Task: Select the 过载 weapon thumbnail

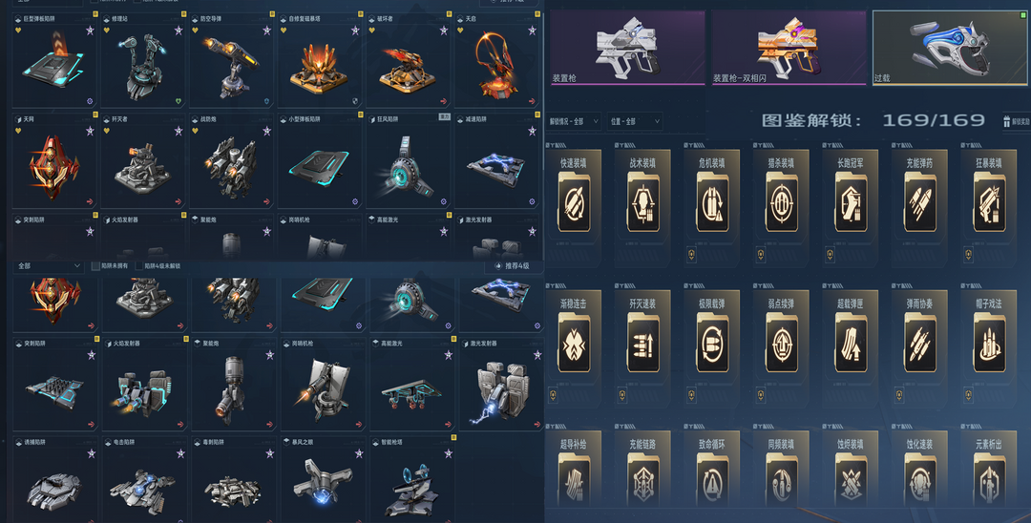Action: [x=950, y=48]
